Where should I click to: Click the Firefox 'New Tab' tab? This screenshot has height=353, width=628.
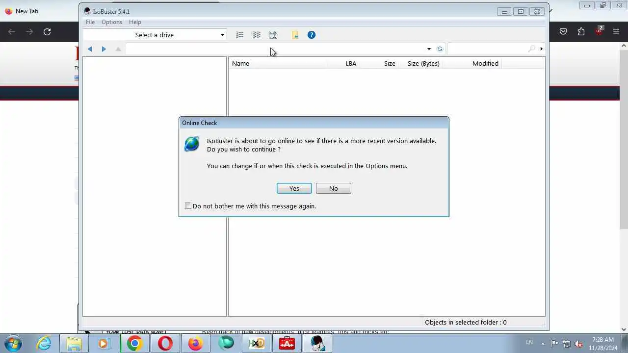(27, 11)
